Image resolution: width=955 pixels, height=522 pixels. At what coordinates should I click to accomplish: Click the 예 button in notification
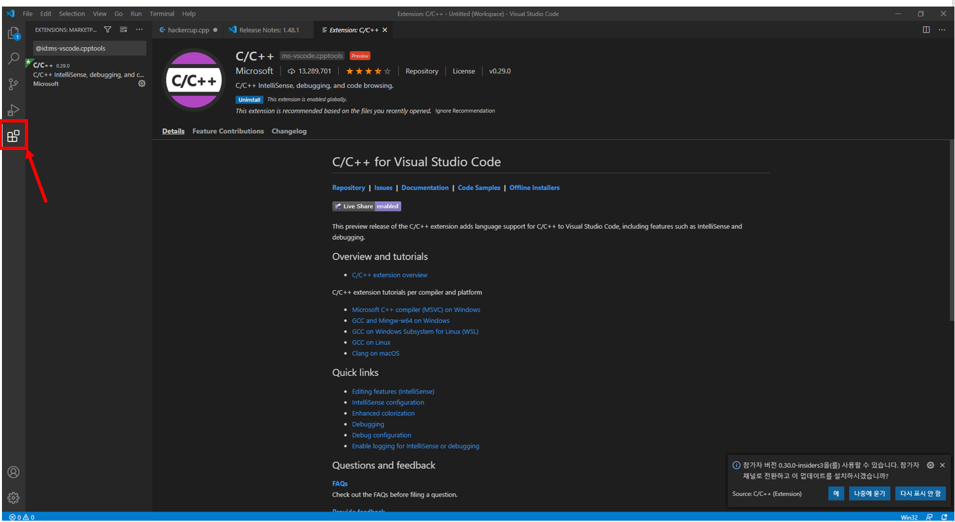point(836,493)
